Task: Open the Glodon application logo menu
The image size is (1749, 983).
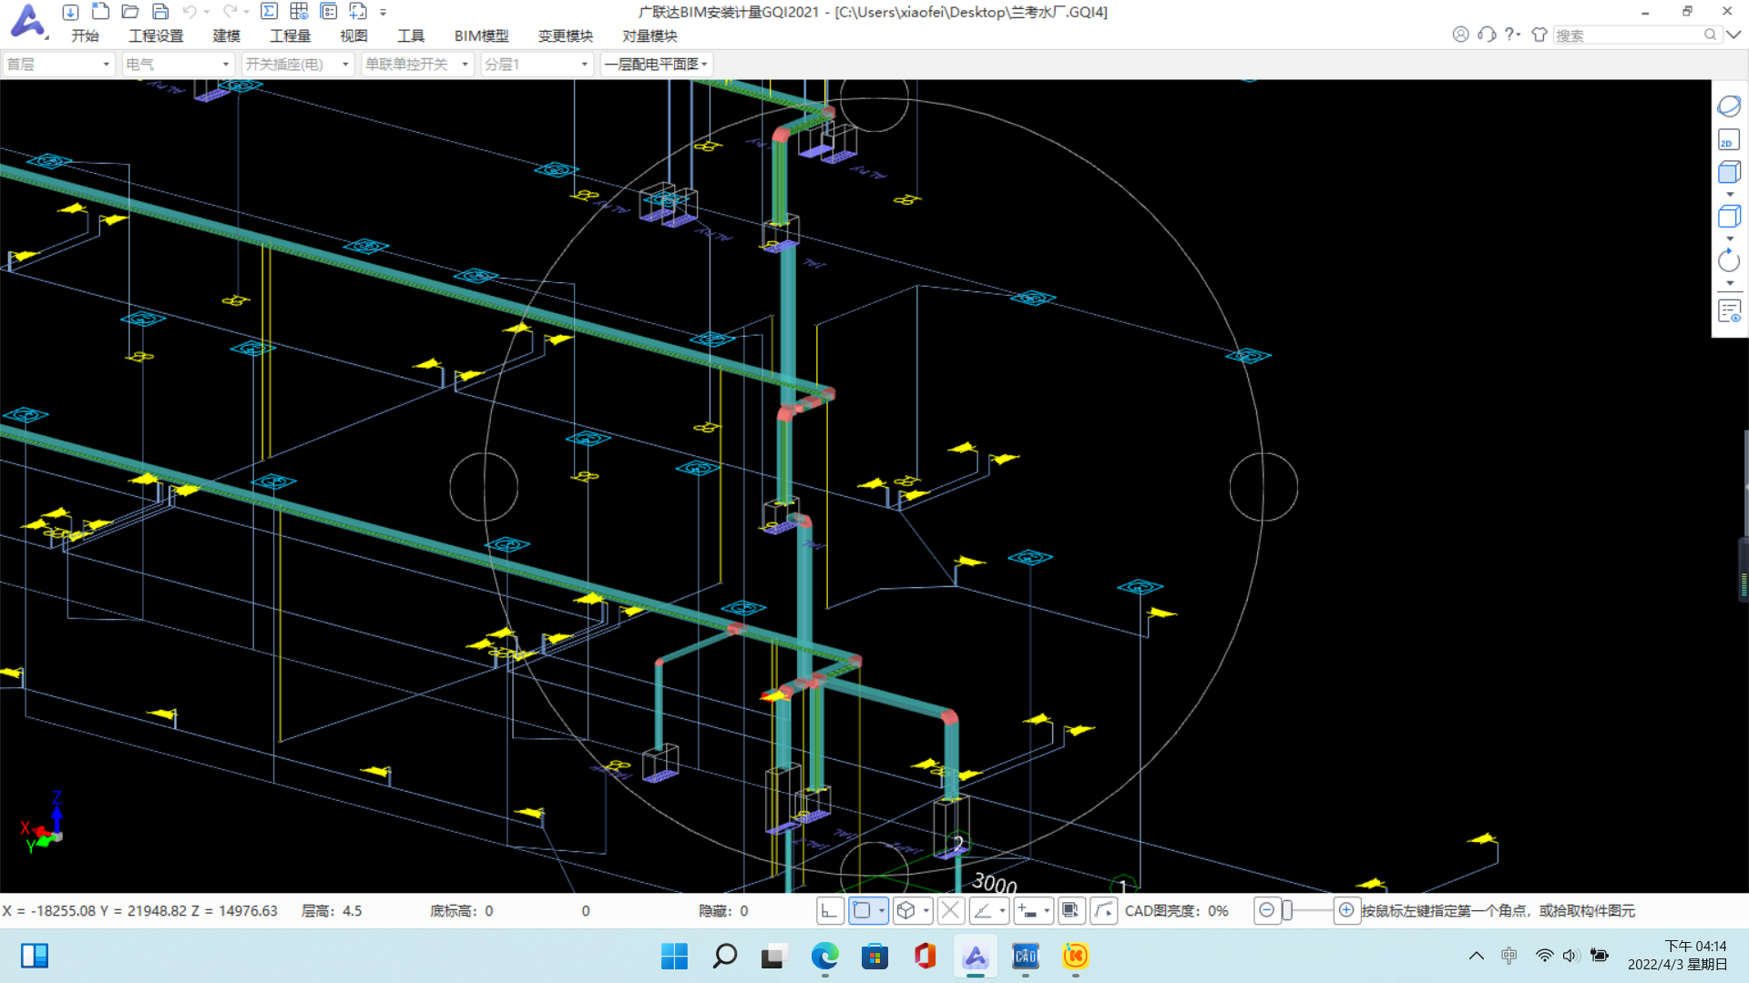Action: click(28, 21)
